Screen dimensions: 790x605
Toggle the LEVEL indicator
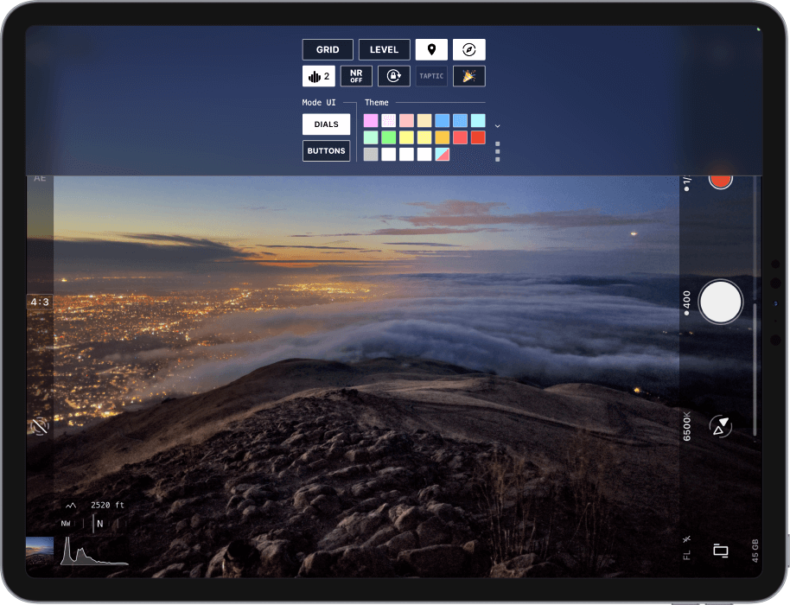[384, 49]
